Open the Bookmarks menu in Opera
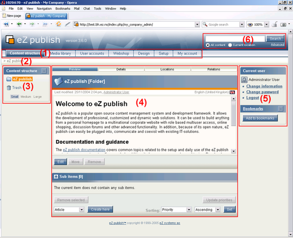The image size is (293, 238). point(63,8)
